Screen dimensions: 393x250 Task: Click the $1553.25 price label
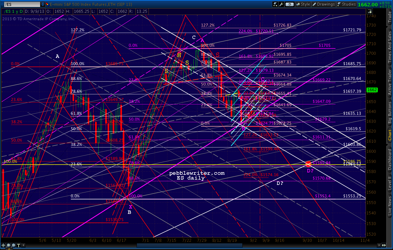352,196
